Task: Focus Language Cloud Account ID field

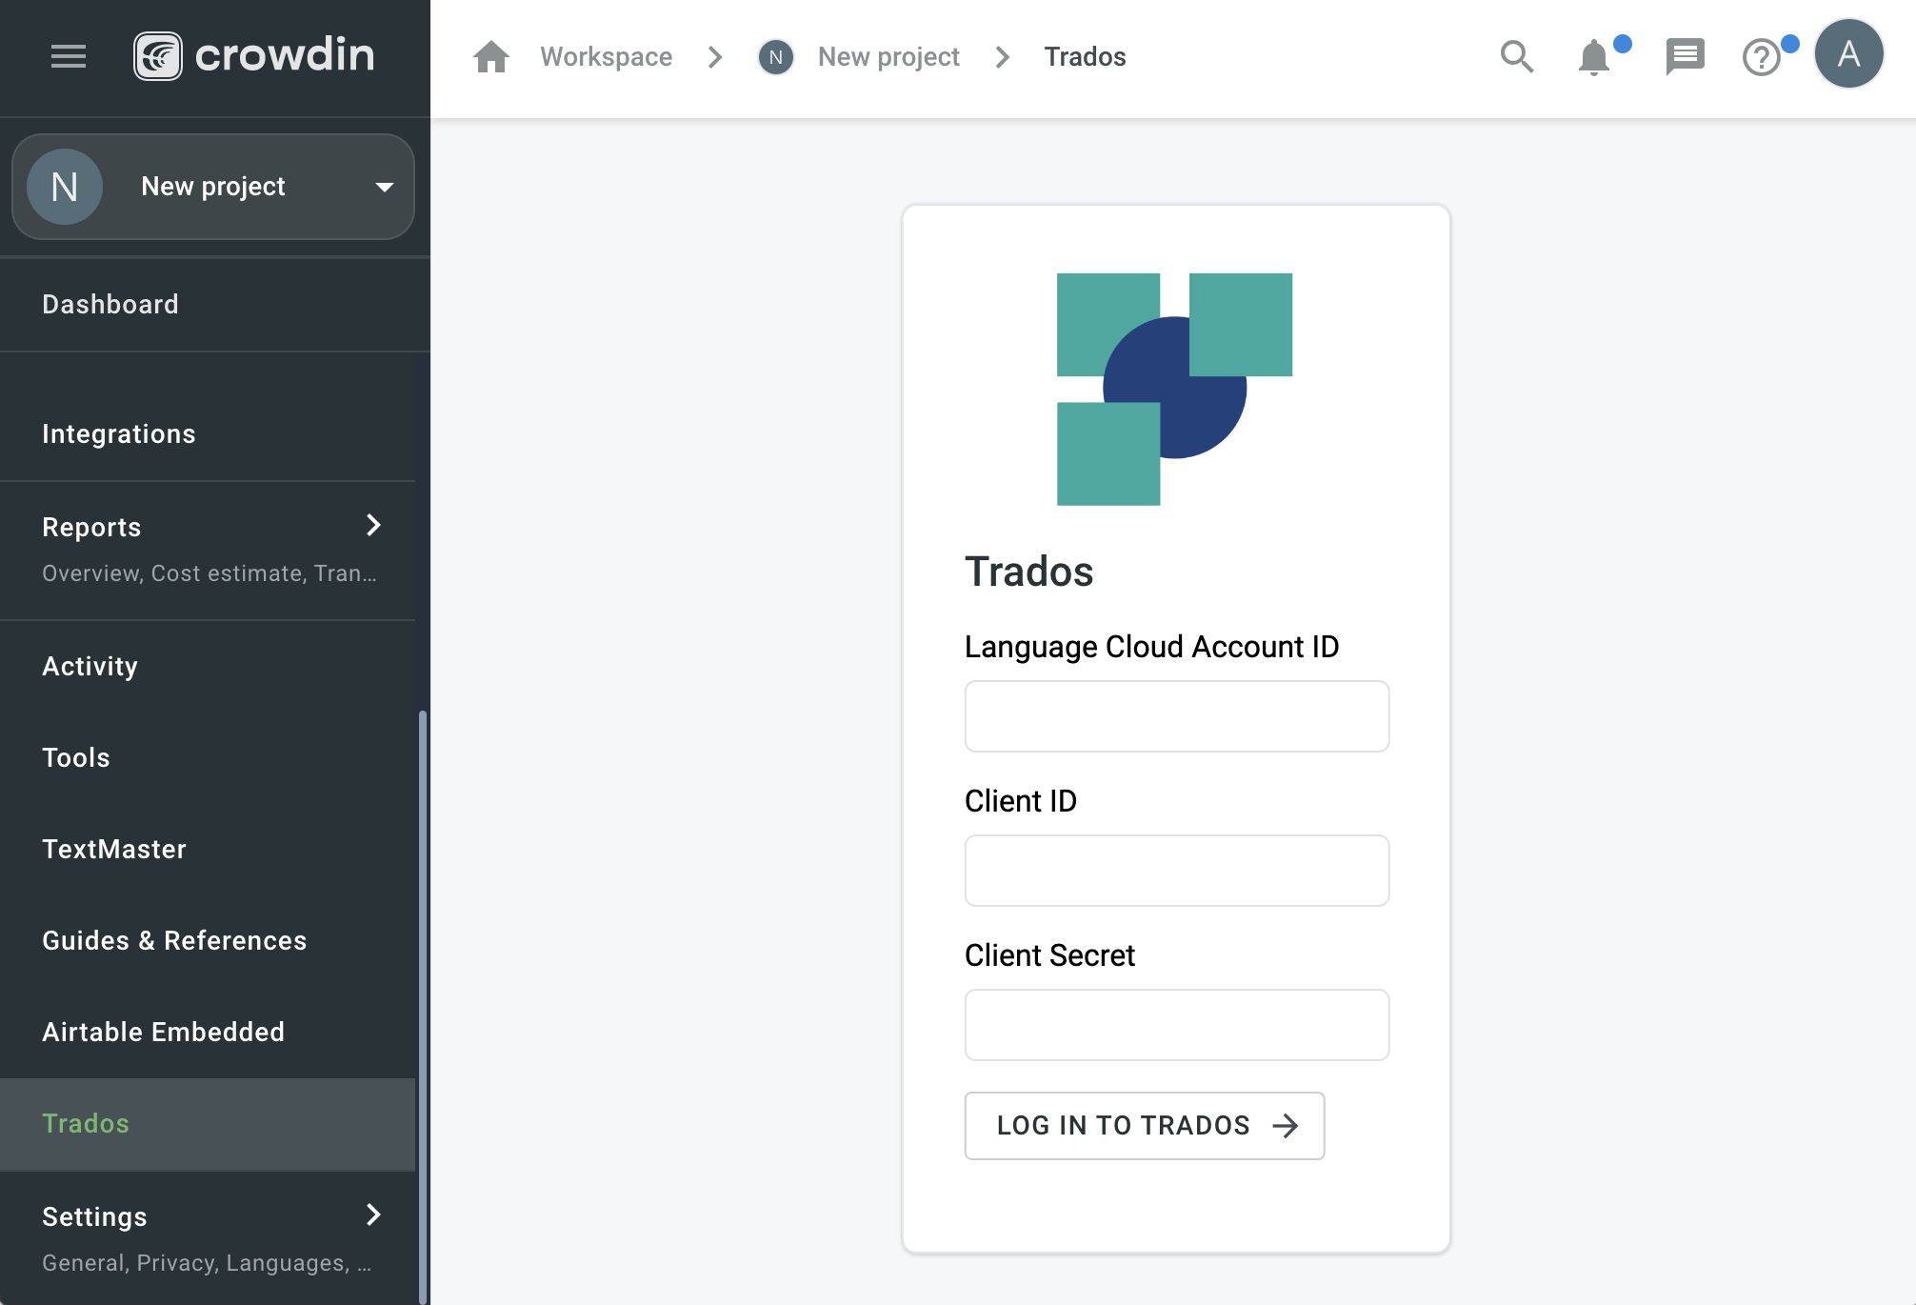Action: (1177, 716)
